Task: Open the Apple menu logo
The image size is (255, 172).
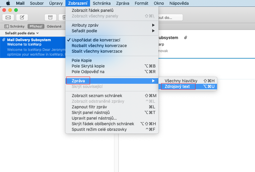Action: point(8,4)
